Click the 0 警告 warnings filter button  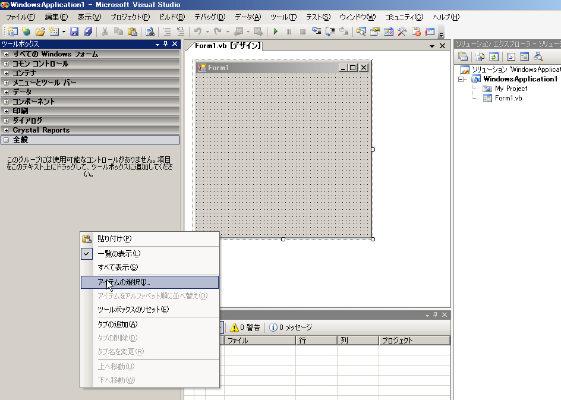pyautogui.click(x=245, y=327)
